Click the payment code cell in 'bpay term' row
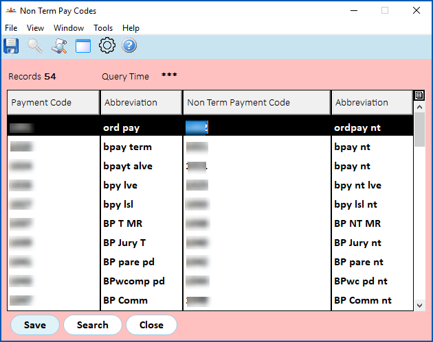The image size is (433, 342). coord(54,147)
